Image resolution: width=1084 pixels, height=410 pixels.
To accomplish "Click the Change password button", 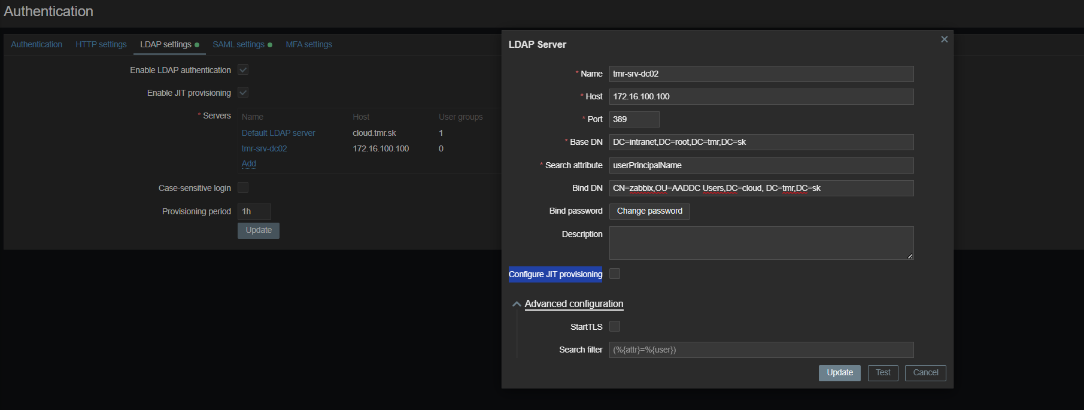I will pos(649,211).
